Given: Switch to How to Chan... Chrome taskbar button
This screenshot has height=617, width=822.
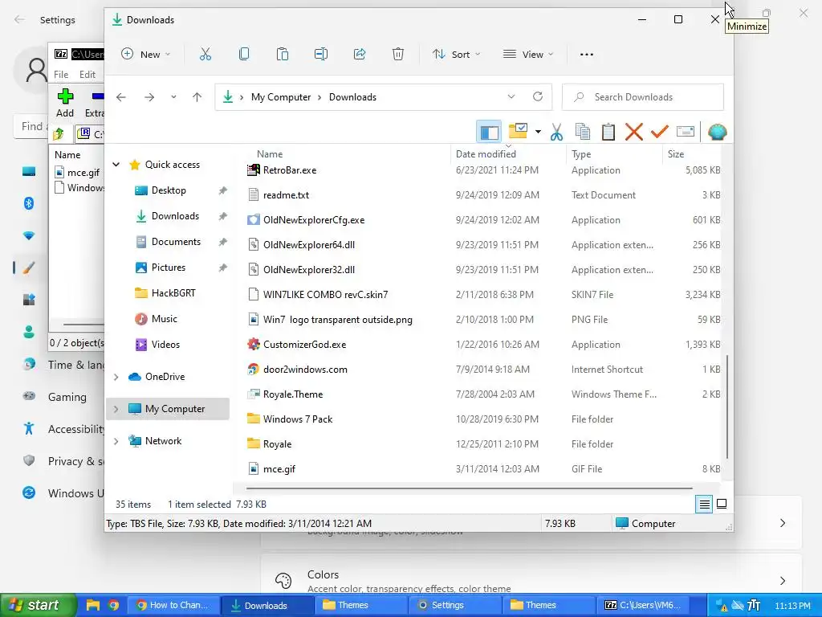Looking at the screenshot, I should pos(173,605).
